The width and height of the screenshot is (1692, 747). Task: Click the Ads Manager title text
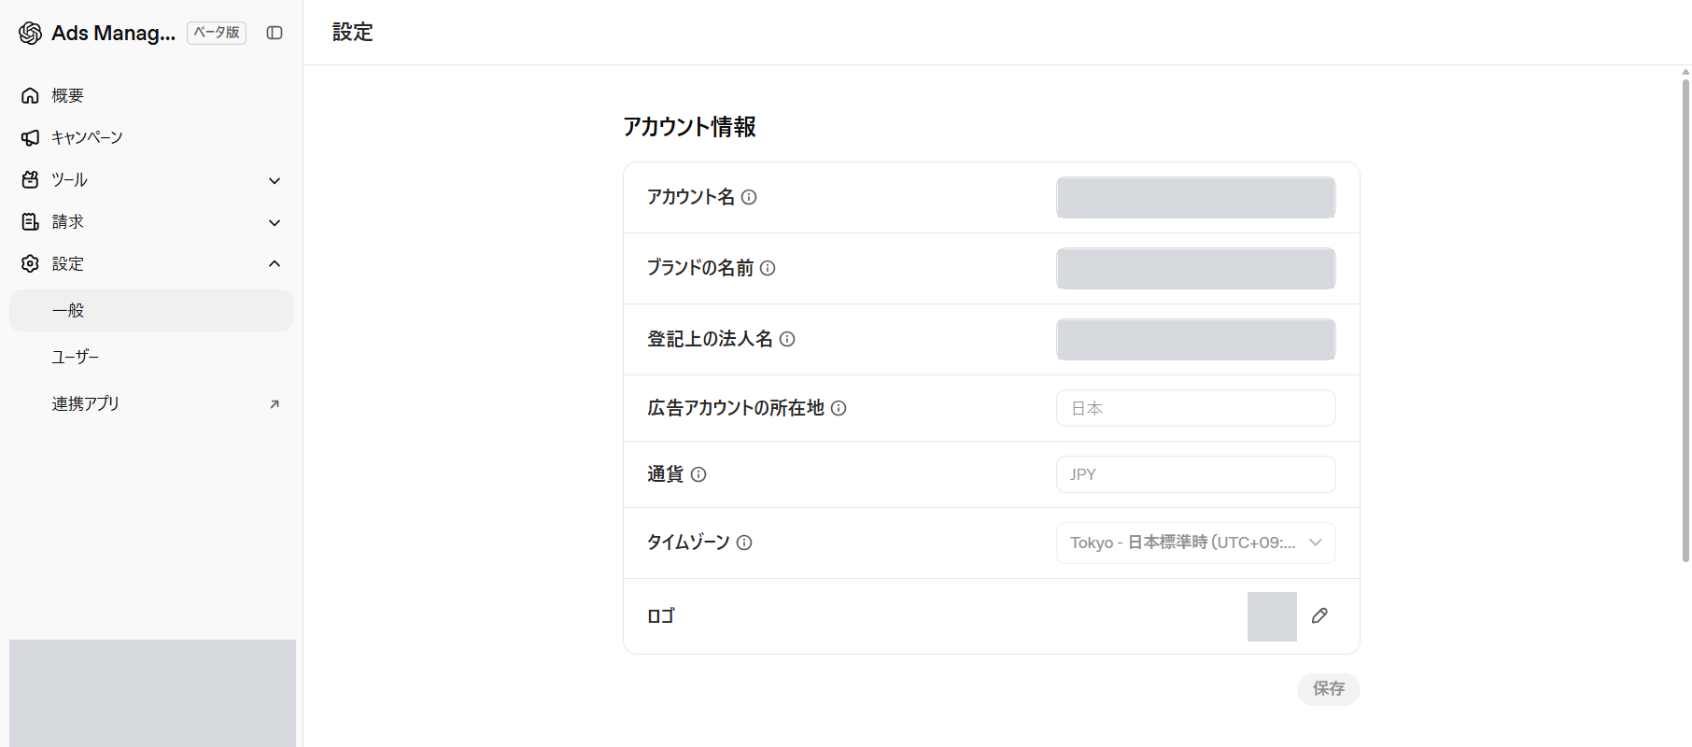pyautogui.click(x=113, y=33)
